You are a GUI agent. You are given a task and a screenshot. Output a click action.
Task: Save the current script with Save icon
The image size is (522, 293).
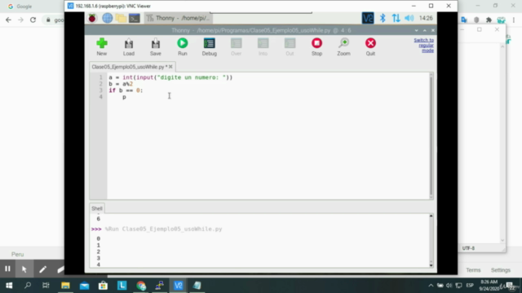click(x=156, y=46)
